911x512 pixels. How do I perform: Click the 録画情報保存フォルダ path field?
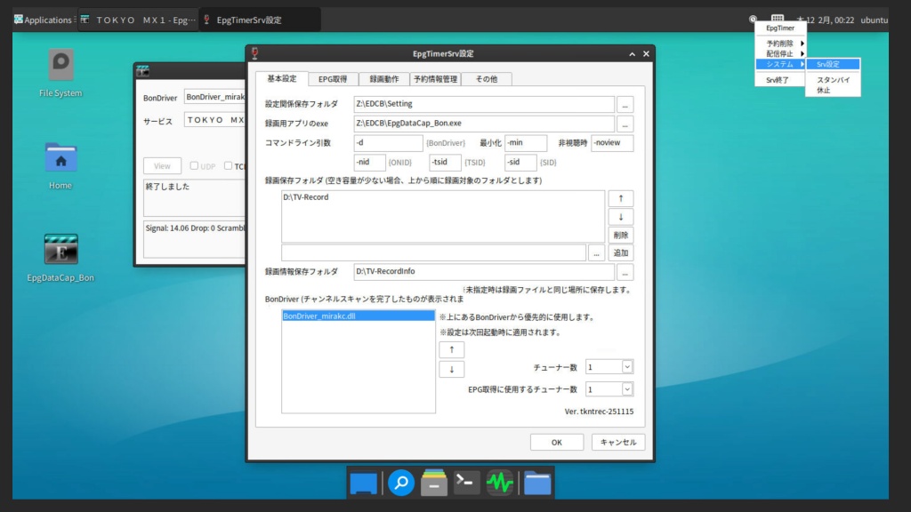[483, 272]
